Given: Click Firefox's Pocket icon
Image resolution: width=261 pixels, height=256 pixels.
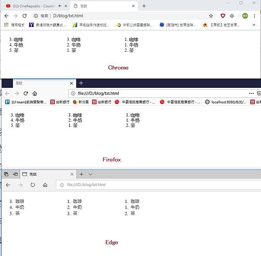Looking at the screenshot, I should [259, 93].
